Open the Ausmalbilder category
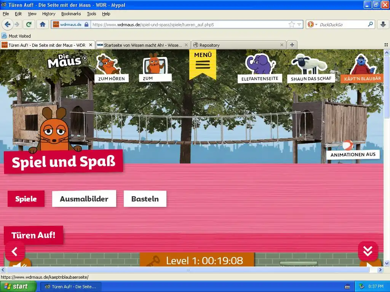 [84, 198]
